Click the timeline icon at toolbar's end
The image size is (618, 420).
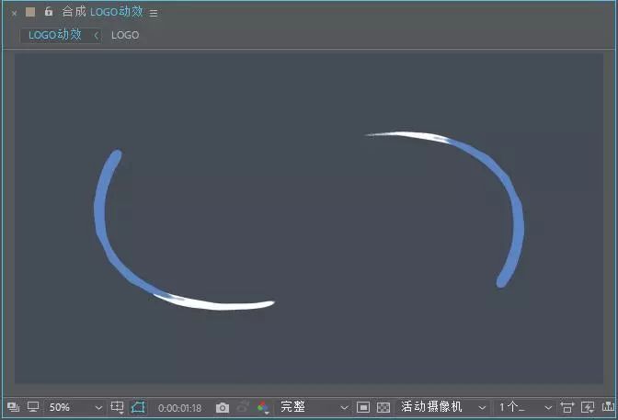tap(608, 406)
